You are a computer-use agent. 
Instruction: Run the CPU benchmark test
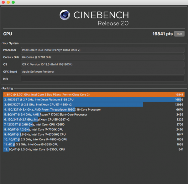[x=179, y=34]
